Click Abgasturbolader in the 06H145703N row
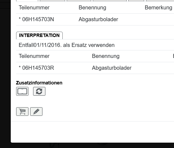This screenshot has width=174, height=148. (x=98, y=19)
